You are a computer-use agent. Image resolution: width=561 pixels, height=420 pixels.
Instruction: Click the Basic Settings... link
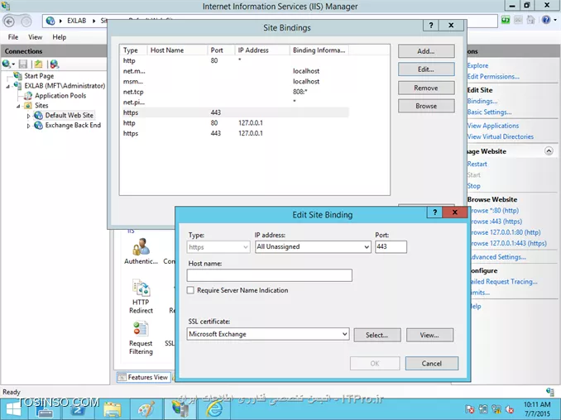tap(490, 112)
